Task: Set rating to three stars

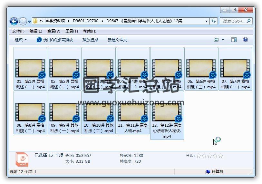Action: click(209, 156)
